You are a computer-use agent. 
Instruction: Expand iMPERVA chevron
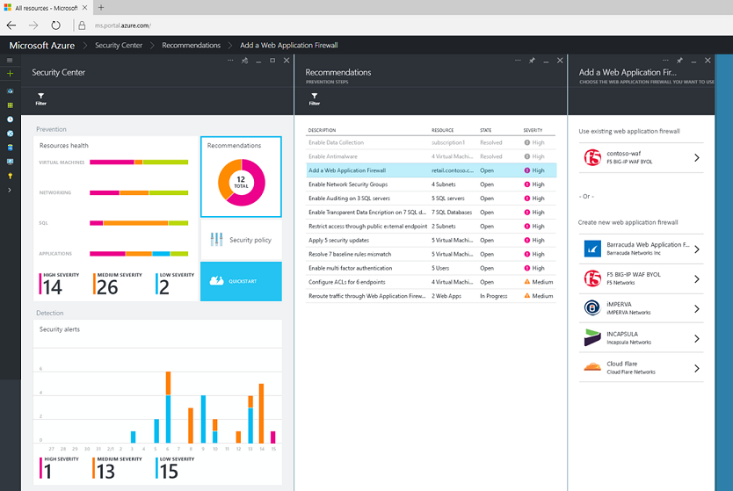697,309
